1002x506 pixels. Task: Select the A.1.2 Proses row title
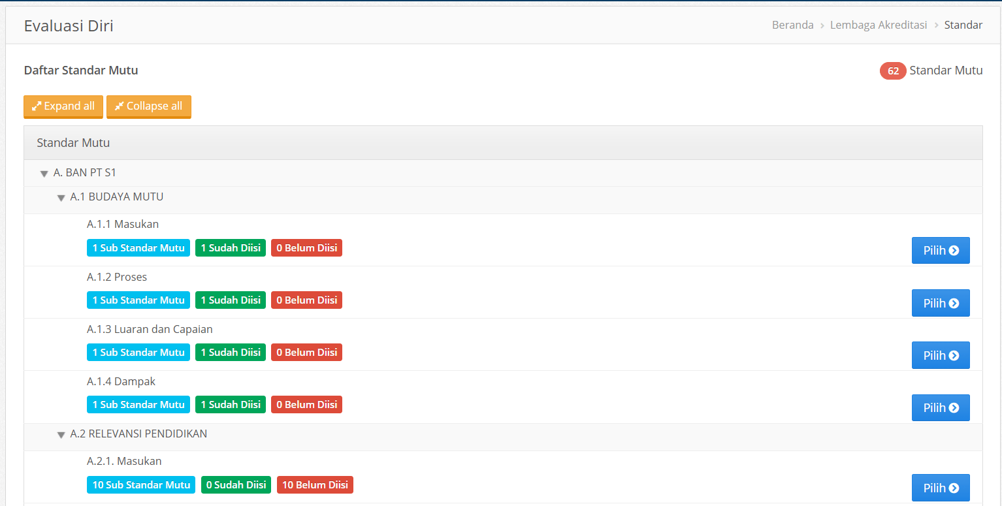point(117,277)
